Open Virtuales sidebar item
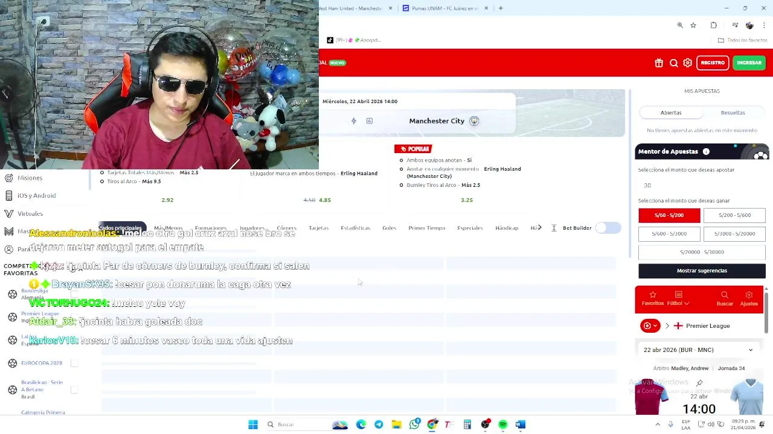 coord(30,213)
